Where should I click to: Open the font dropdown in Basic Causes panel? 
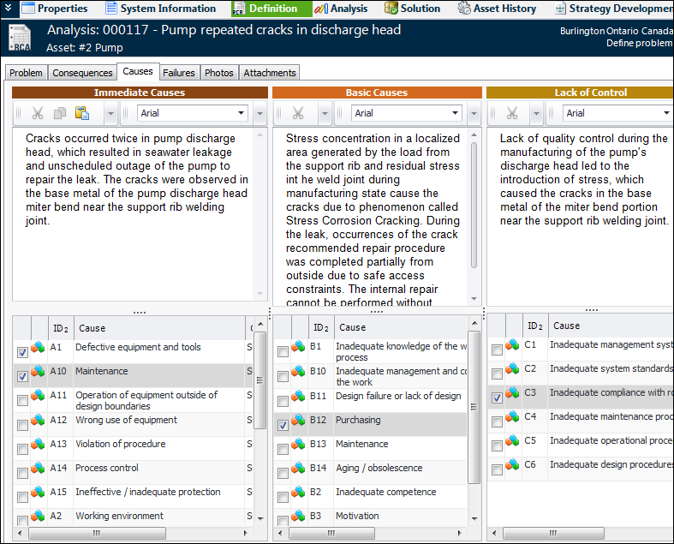click(453, 113)
